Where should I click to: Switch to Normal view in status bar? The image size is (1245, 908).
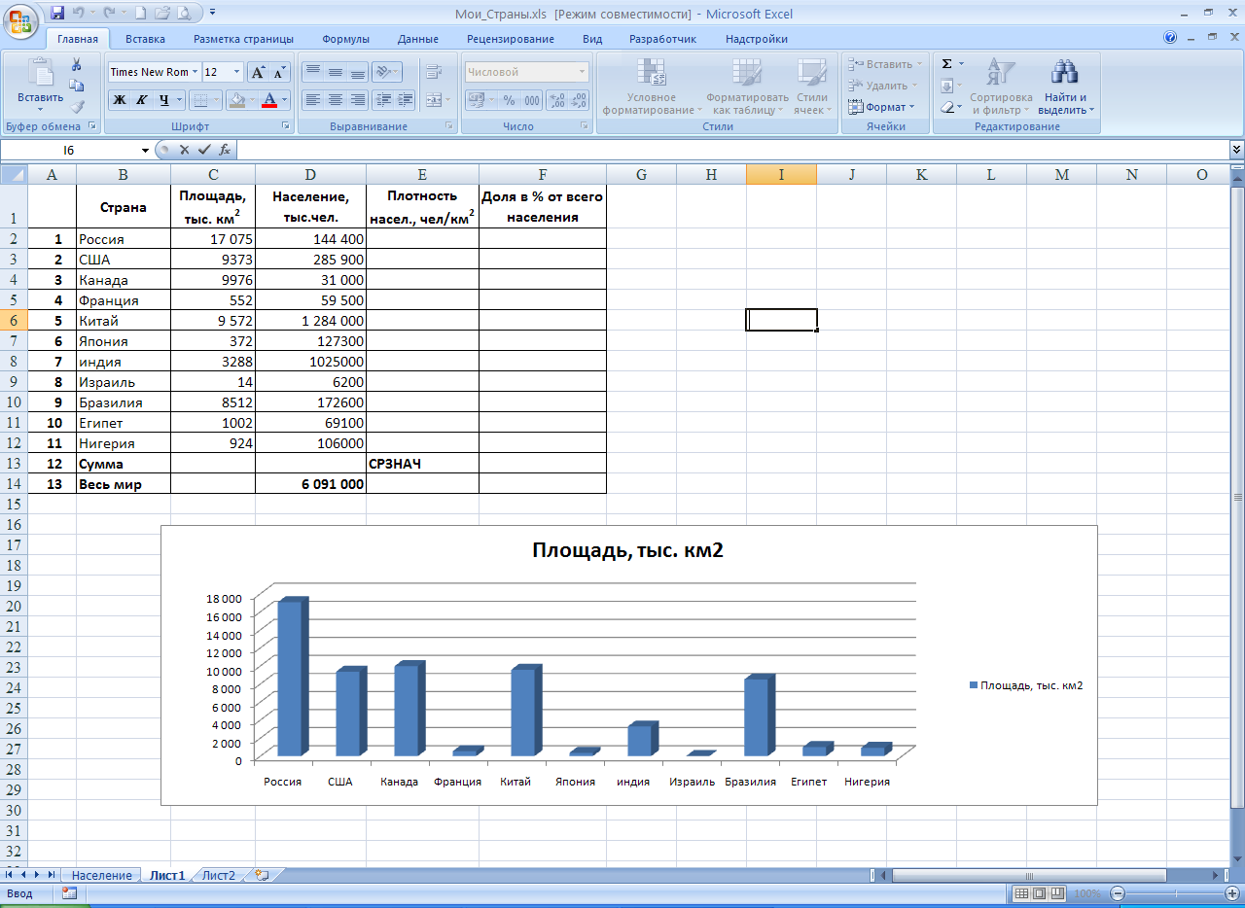pyautogui.click(x=1020, y=893)
